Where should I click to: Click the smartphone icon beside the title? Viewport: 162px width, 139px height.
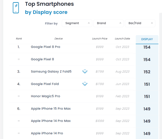(16, 8)
